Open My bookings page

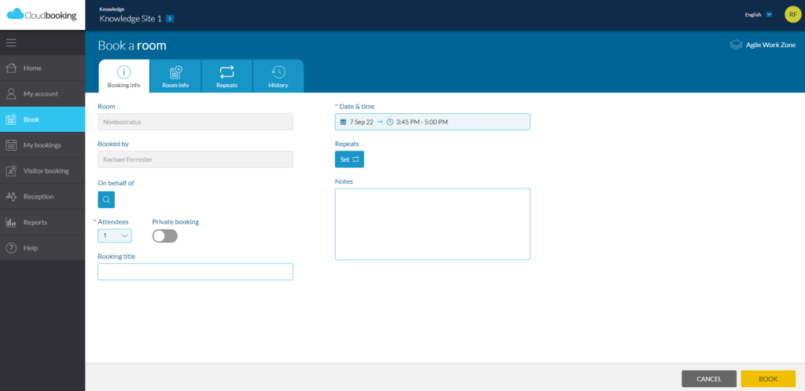[x=42, y=145]
